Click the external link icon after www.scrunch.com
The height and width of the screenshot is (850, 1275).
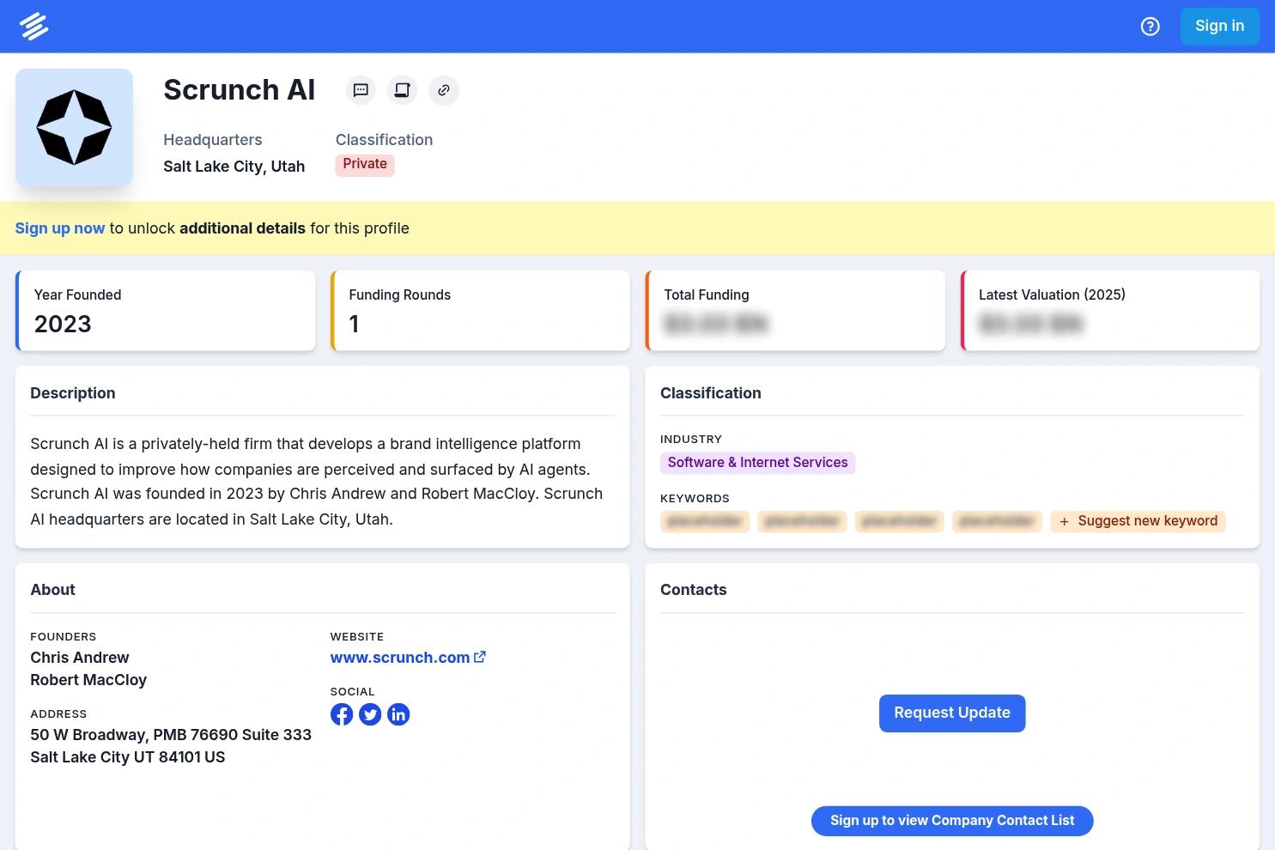click(480, 657)
